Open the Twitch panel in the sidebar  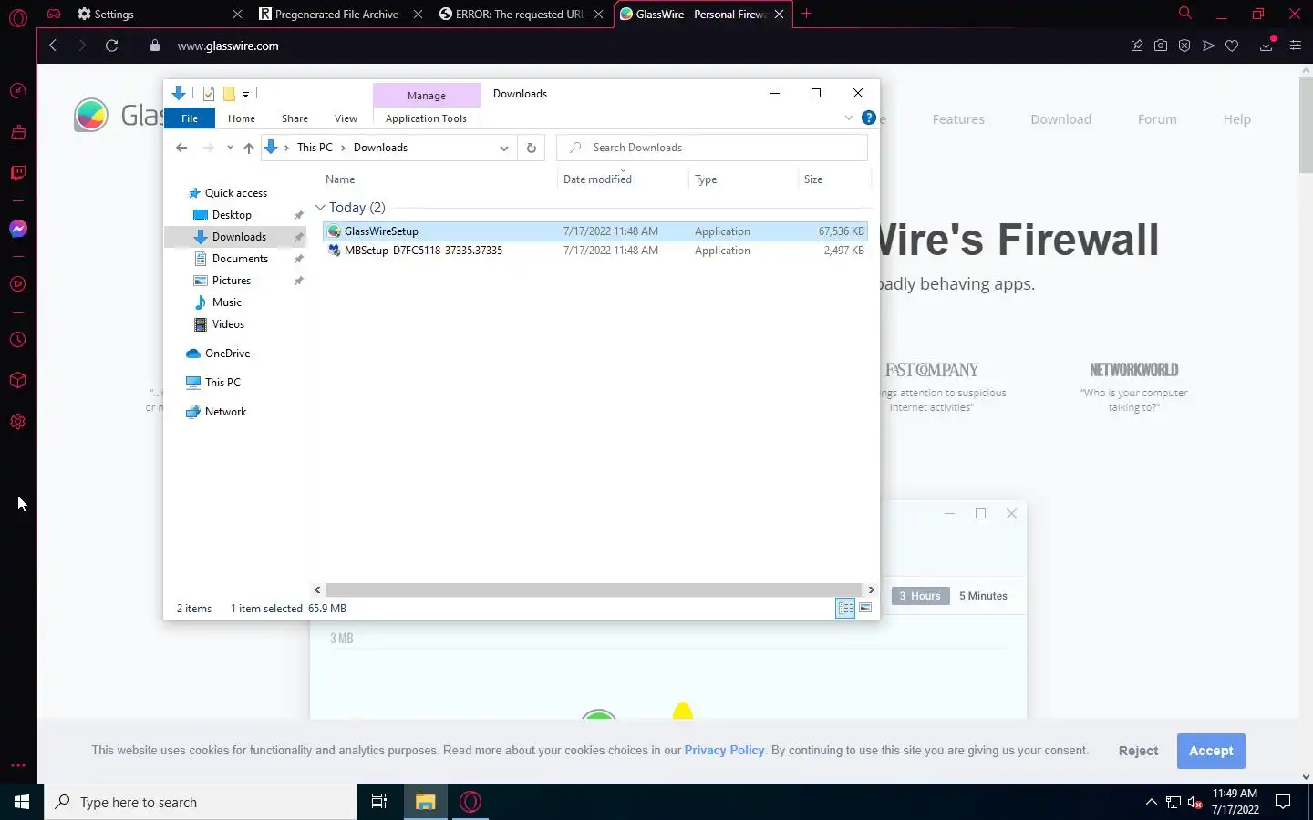click(18, 173)
